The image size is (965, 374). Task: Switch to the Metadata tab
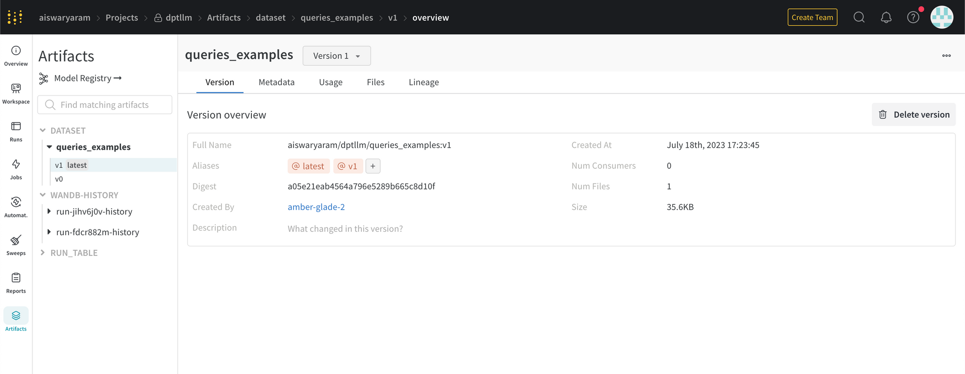click(276, 82)
